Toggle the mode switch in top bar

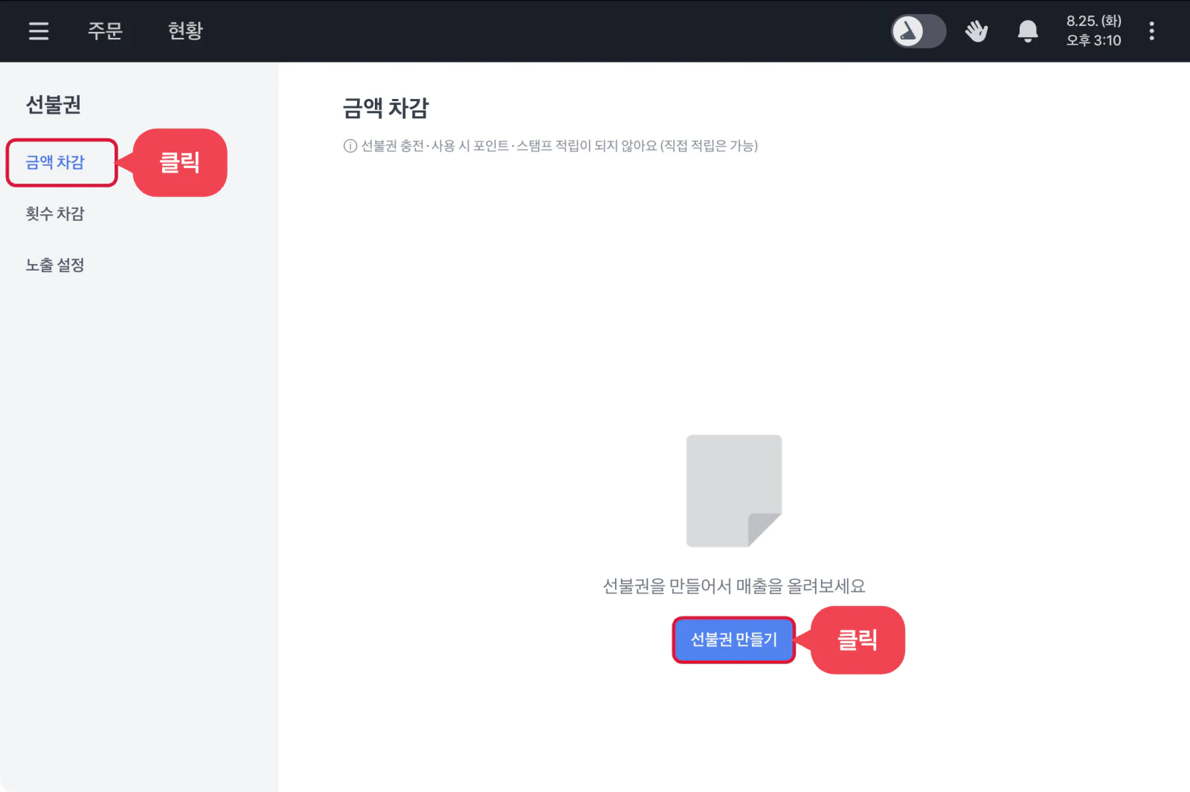pos(919,31)
